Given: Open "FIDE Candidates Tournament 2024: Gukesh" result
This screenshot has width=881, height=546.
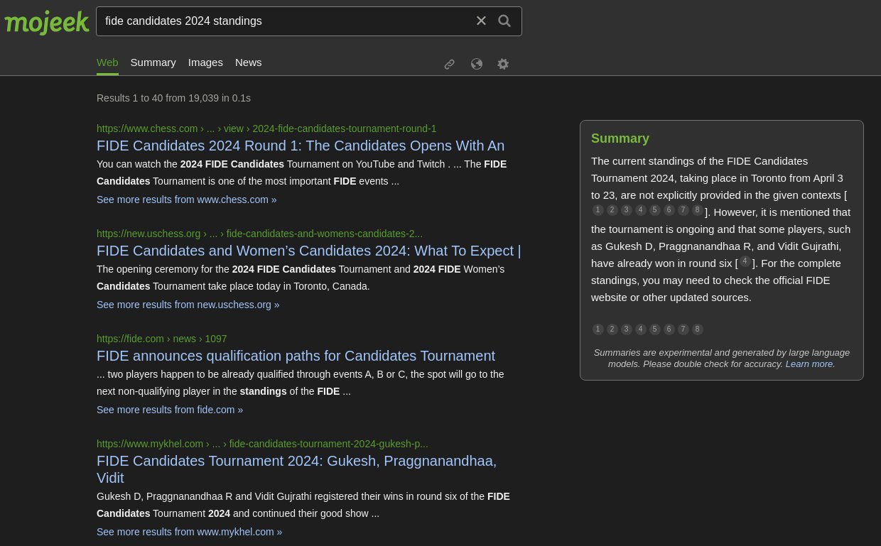Looking at the screenshot, I should pyautogui.click(x=296, y=469).
